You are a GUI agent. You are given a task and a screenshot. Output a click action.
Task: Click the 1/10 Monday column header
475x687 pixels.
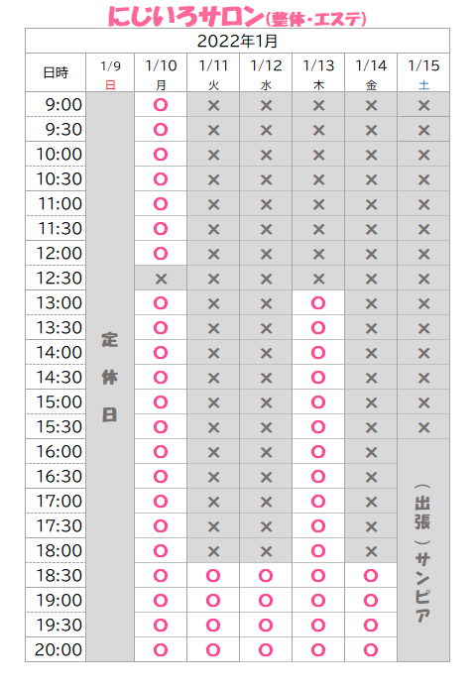click(161, 72)
